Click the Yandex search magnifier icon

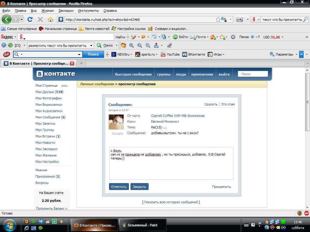tap(305, 19)
